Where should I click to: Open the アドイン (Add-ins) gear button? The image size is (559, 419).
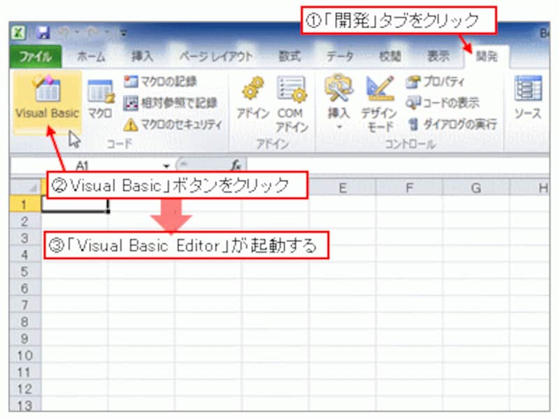coord(253,98)
